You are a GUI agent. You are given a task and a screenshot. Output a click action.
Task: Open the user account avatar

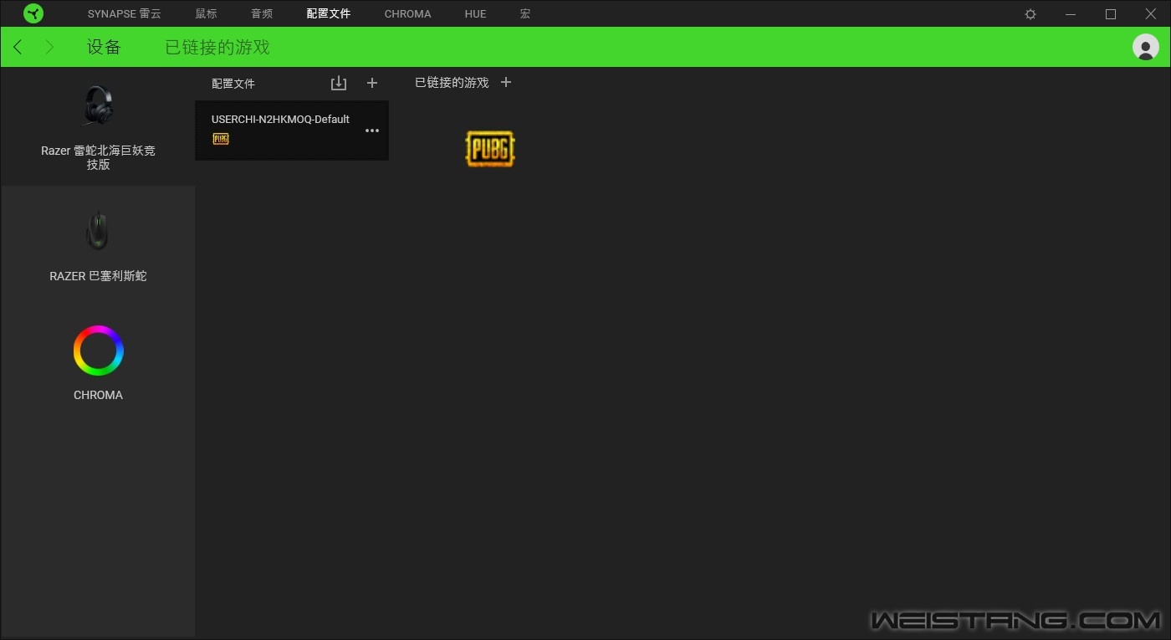click(x=1145, y=47)
